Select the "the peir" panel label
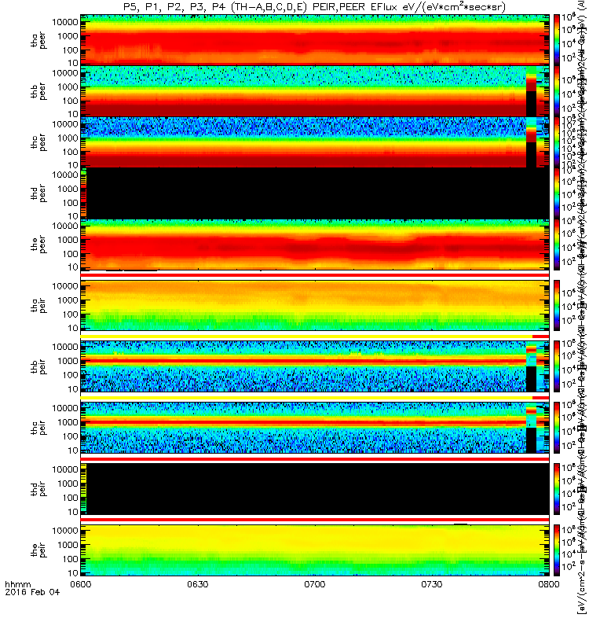Viewport: 589px width, 629px height. pyautogui.click(x=38, y=550)
